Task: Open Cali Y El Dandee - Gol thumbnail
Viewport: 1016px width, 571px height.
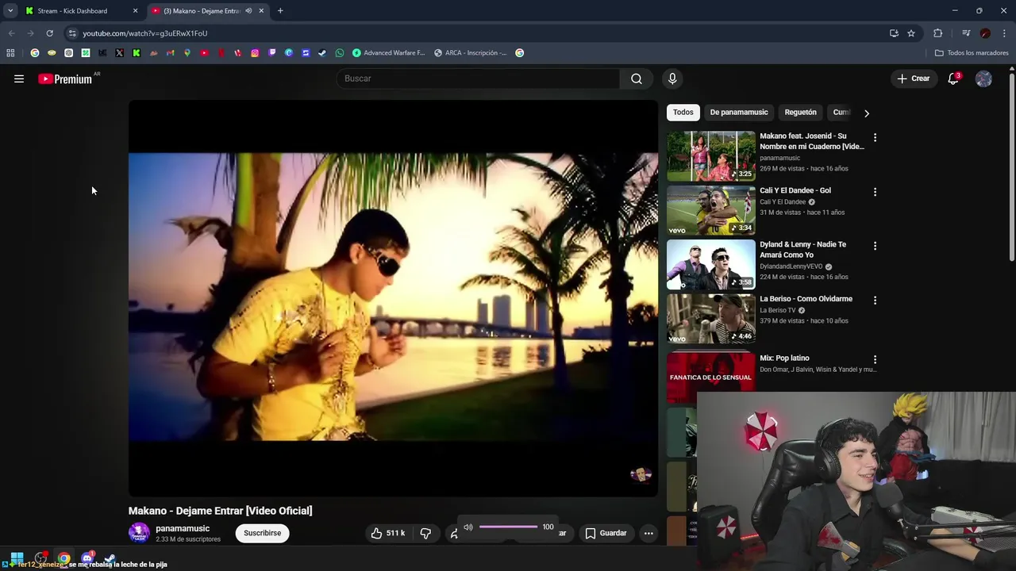Action: tap(711, 211)
